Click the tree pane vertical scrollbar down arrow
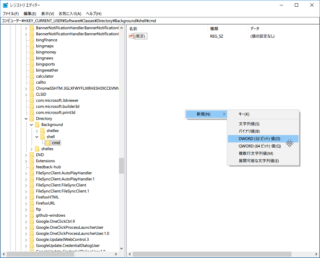 coord(122,249)
